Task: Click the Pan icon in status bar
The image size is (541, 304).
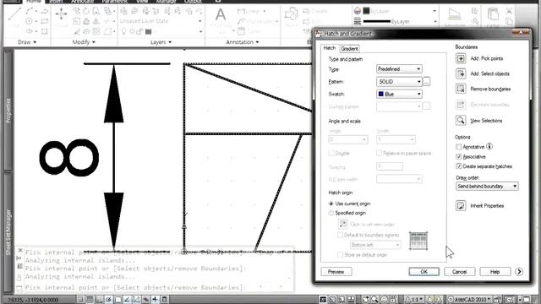Action: click(365, 300)
